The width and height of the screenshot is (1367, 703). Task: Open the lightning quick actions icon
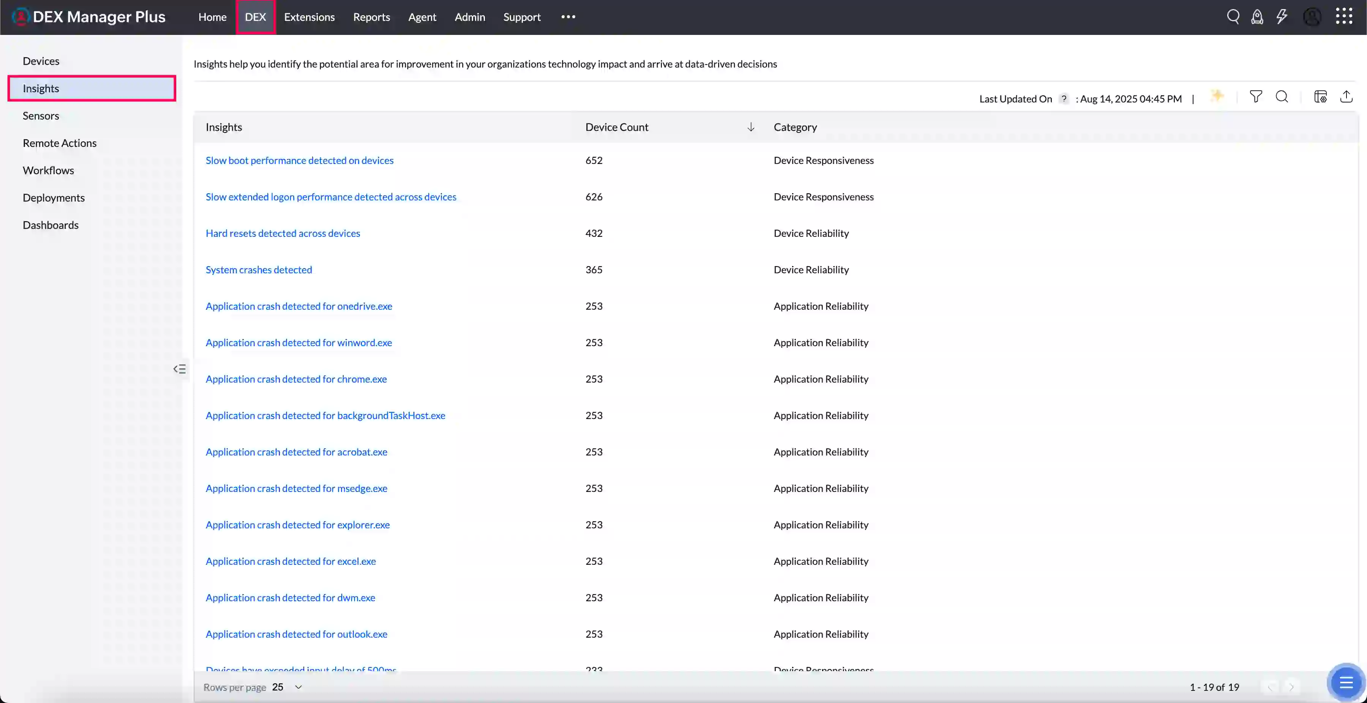coord(1282,16)
